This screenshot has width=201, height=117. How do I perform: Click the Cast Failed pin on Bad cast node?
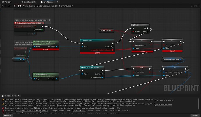click(113, 47)
